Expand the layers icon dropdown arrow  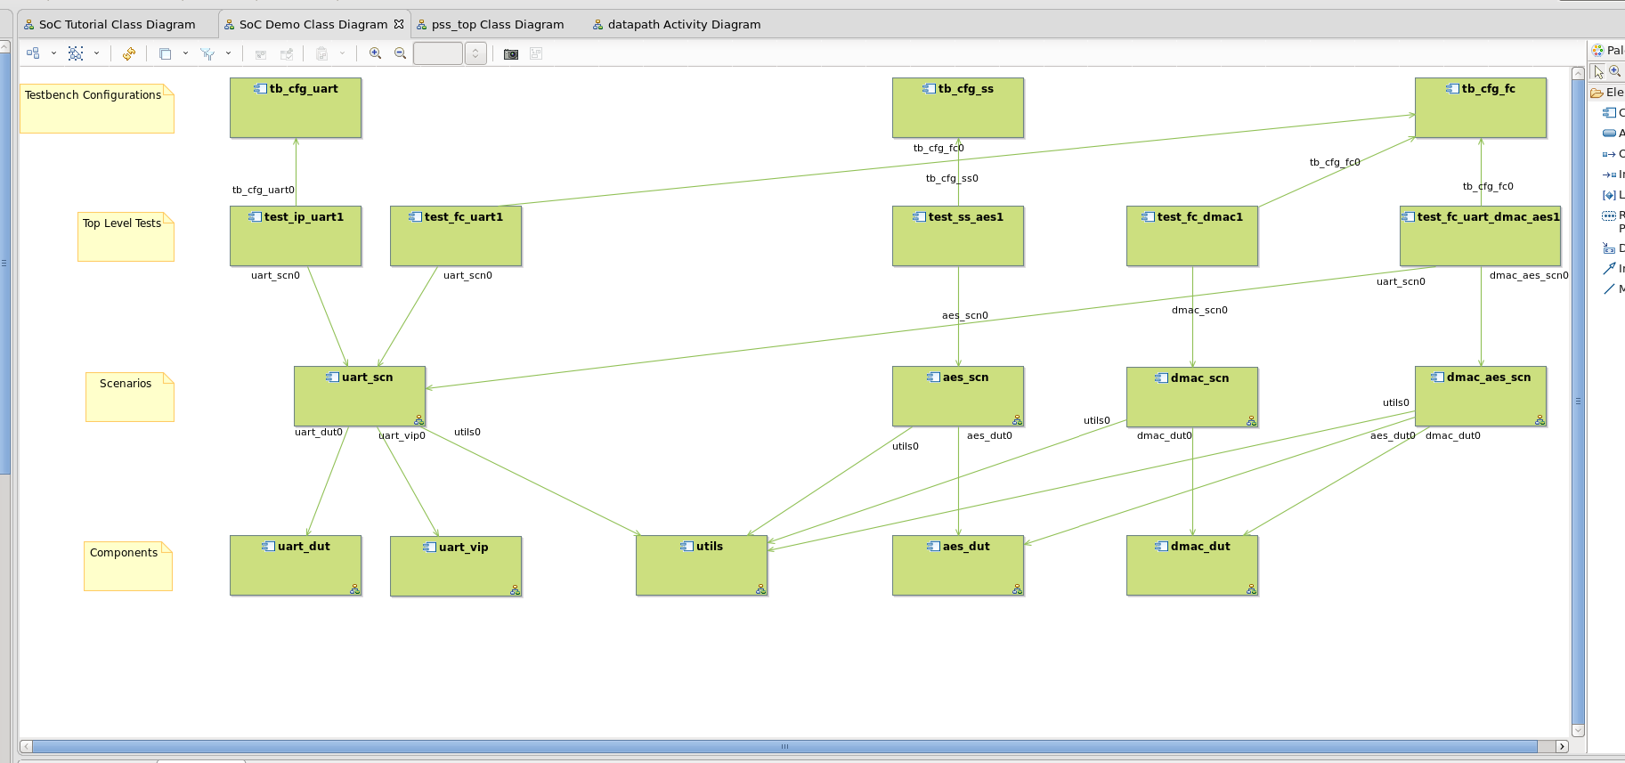pyautogui.click(x=185, y=53)
